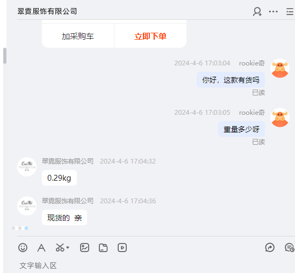
Task: Open the quick reply phrases icon
Action: [x=270, y=247]
